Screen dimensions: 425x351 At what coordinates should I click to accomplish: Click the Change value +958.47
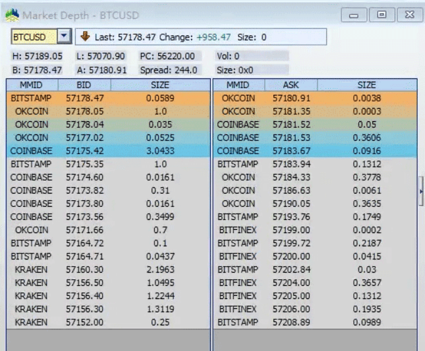[x=213, y=37]
